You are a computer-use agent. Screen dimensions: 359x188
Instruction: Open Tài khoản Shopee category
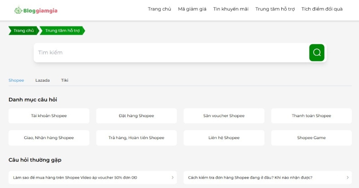[49, 116]
